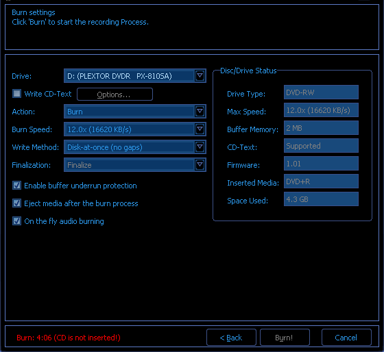Uncheck Enable buffer underrun protection
This screenshot has height=352, width=384.
click(16, 186)
